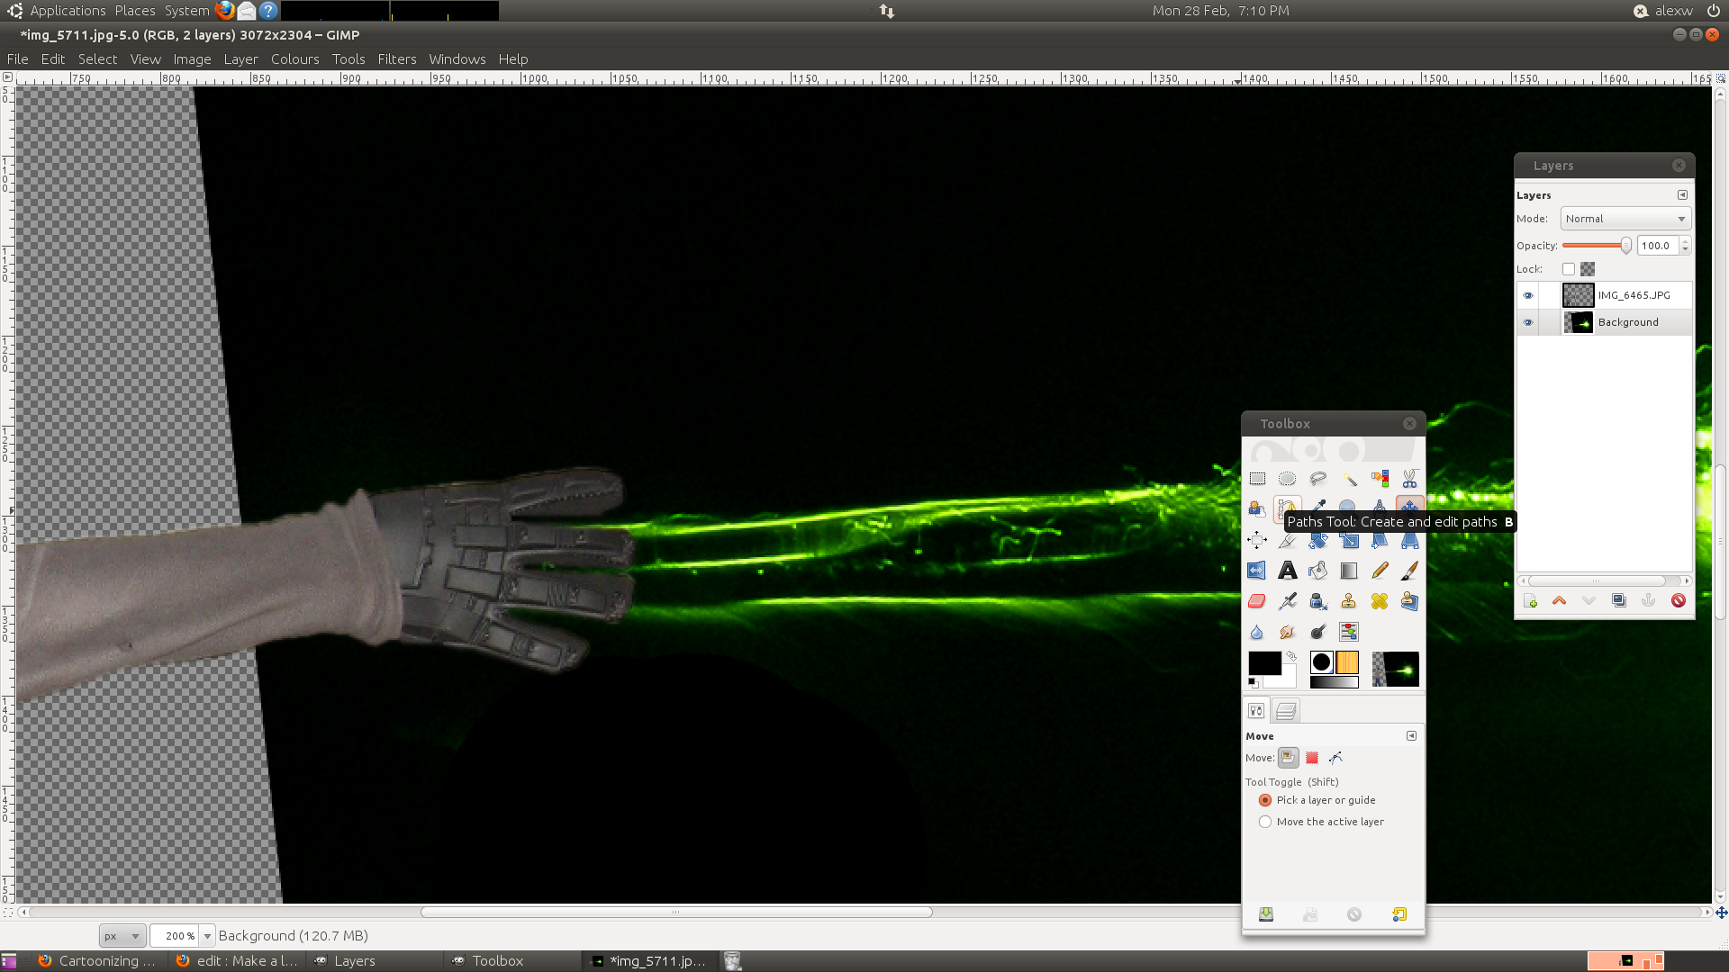The width and height of the screenshot is (1729, 972).
Task: Open the Colours menu
Action: (295, 59)
